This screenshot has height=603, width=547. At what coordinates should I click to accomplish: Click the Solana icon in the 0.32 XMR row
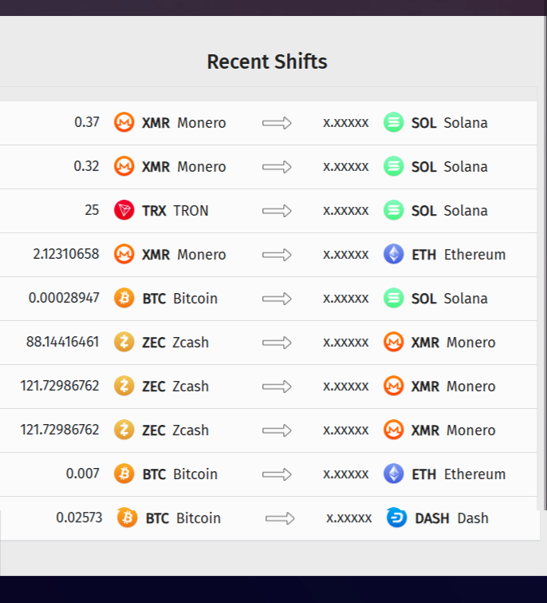[x=393, y=166]
